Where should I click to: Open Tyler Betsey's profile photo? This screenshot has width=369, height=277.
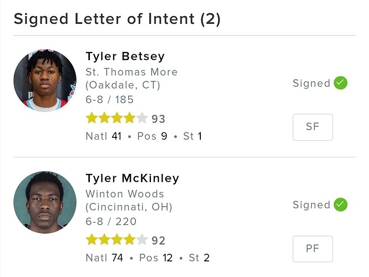point(45,80)
